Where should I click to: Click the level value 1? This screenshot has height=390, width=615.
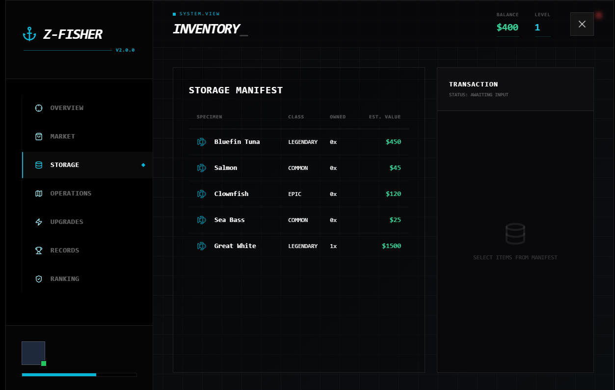pos(537,28)
